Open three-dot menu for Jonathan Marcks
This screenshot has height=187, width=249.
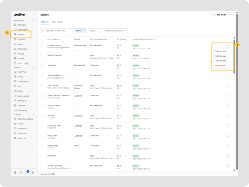pos(228,76)
